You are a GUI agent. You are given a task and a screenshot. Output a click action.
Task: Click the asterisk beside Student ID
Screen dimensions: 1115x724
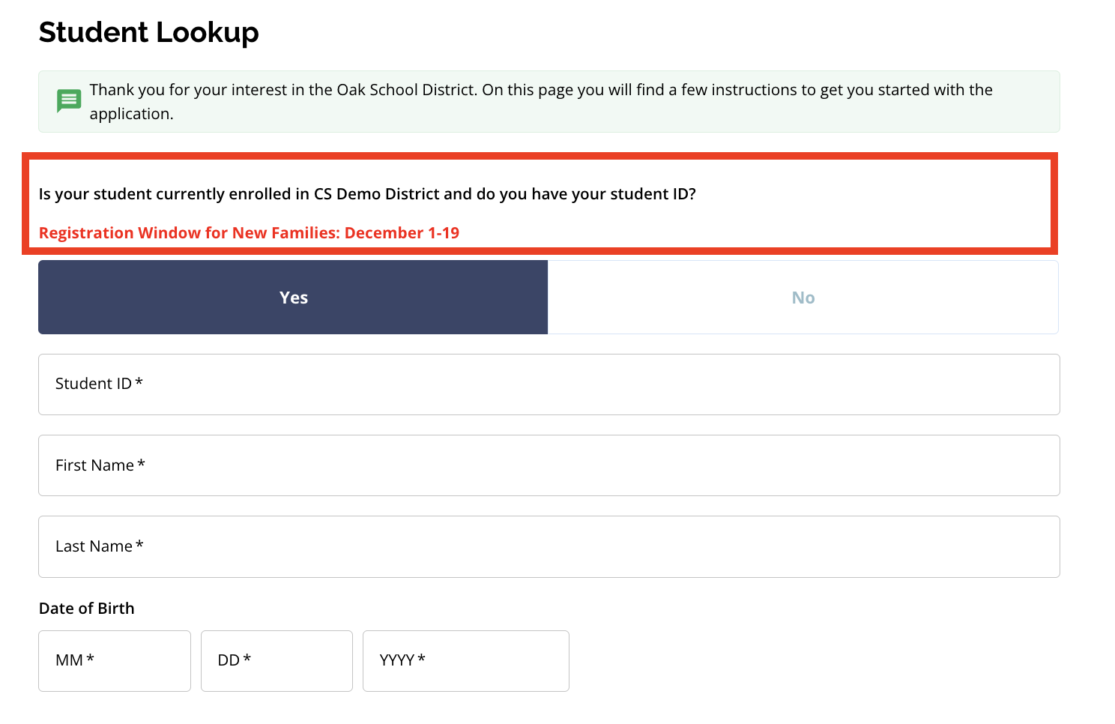139,382
